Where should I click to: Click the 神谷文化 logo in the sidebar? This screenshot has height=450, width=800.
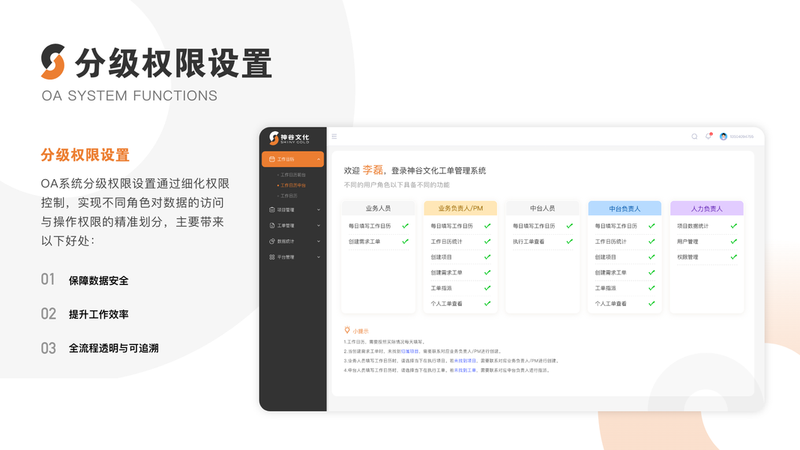coord(289,138)
